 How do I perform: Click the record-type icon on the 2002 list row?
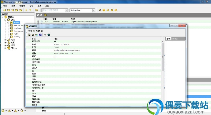[38, 22]
